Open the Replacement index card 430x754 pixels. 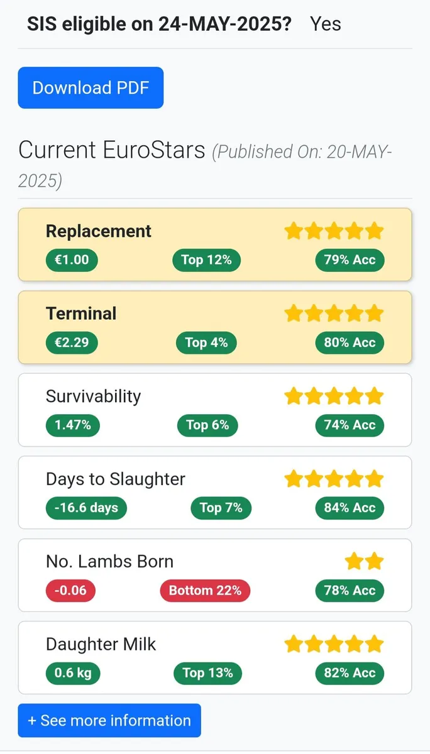[215, 244]
